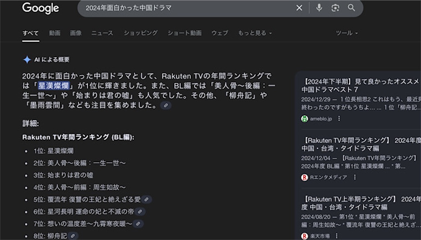Click the 2024/12/29 date snippet
The height and width of the screenshot is (240, 421).
[315, 99]
